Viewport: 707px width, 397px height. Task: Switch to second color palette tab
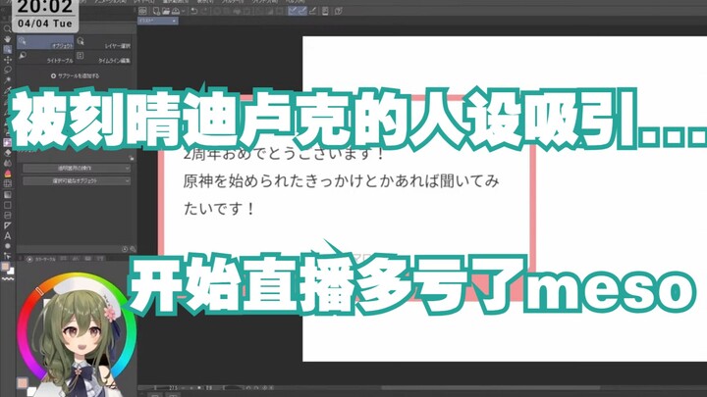click(x=64, y=259)
